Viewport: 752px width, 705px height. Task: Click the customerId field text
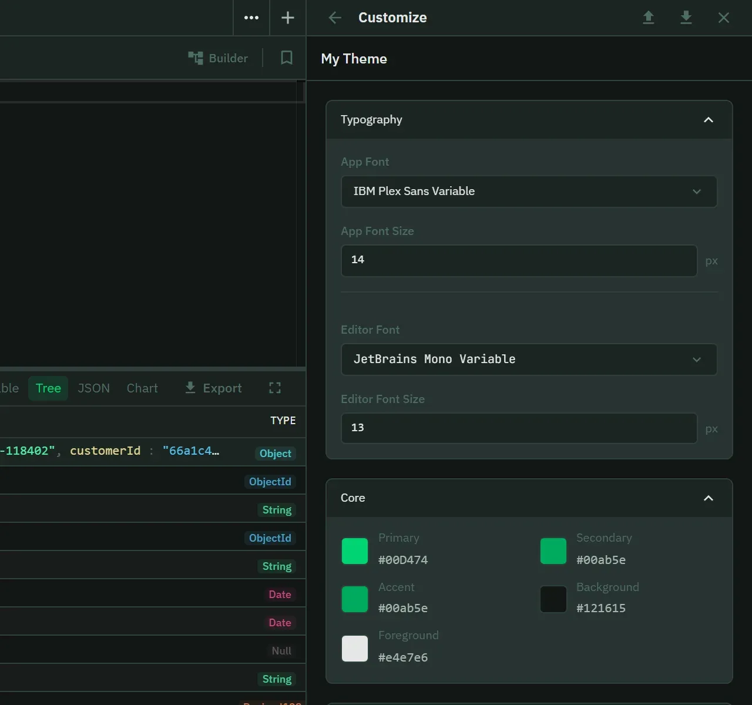click(x=105, y=451)
